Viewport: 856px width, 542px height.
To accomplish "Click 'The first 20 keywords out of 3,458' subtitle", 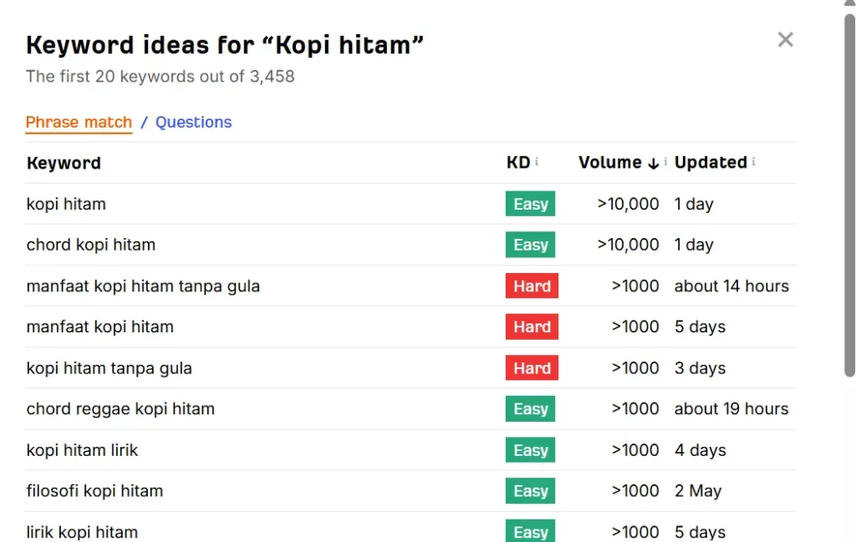I will [x=160, y=76].
